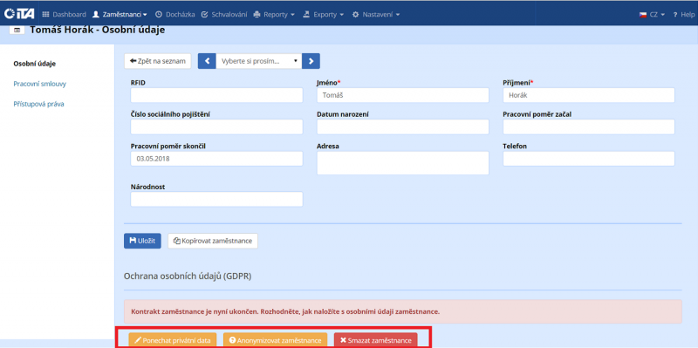
Task: Open Schvalování section
Action: (x=224, y=14)
